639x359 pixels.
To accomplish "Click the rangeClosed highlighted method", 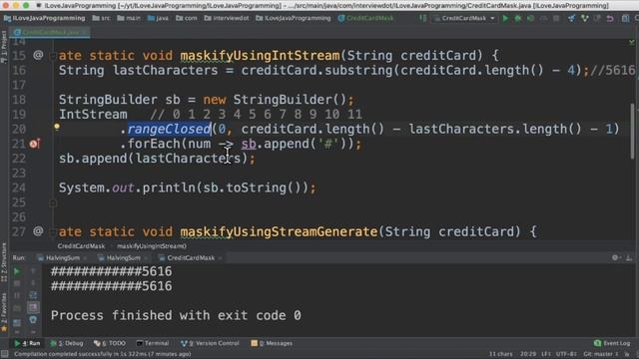I will (x=169, y=129).
